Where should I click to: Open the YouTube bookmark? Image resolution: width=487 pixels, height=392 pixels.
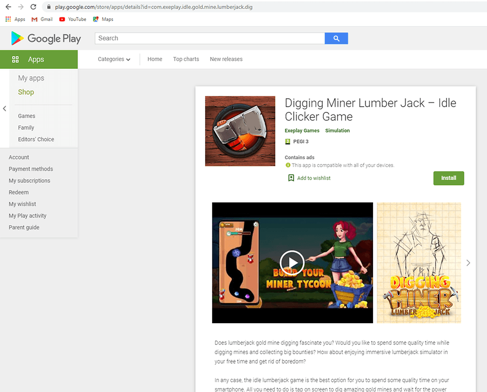(x=72, y=19)
